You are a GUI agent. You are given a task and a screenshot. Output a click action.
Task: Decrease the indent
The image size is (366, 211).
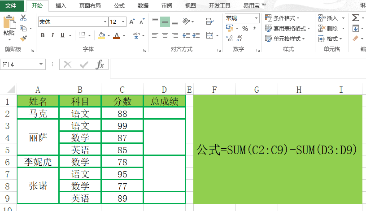click(x=186, y=35)
